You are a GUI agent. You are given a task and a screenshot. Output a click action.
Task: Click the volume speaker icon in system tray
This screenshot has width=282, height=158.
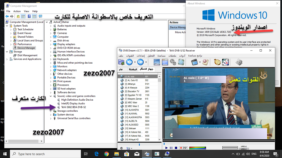[248, 154]
